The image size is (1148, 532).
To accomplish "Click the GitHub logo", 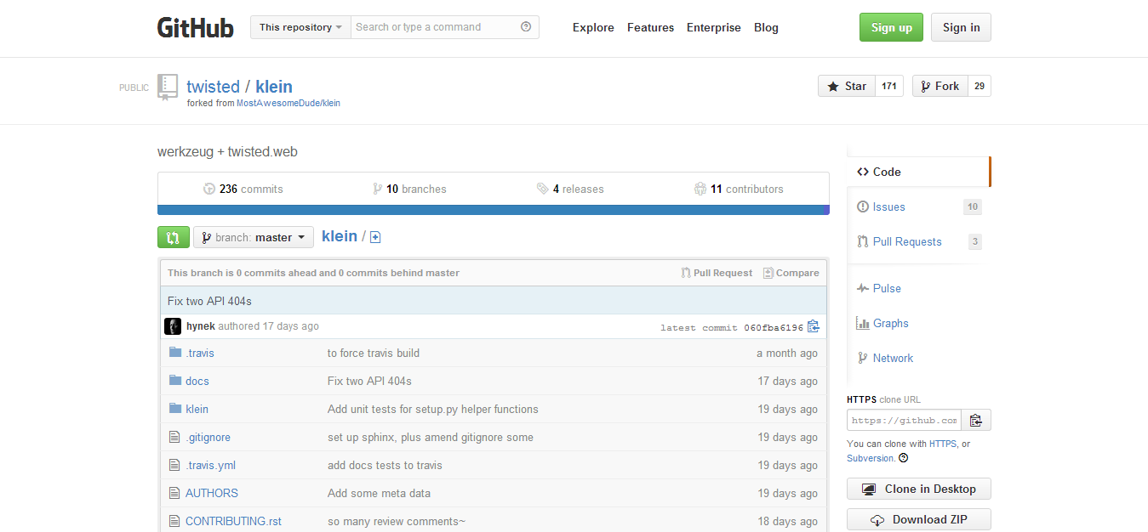I will pyautogui.click(x=195, y=27).
